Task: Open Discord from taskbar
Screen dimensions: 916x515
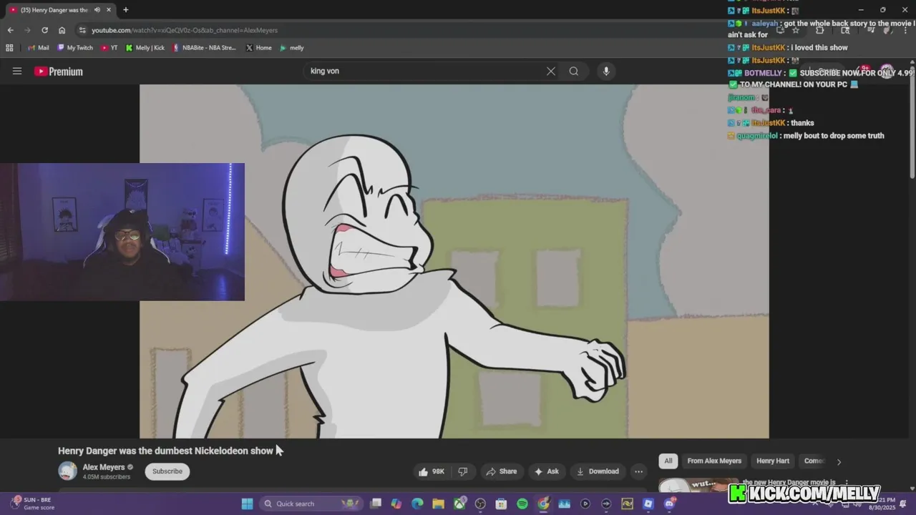Action: click(x=669, y=504)
